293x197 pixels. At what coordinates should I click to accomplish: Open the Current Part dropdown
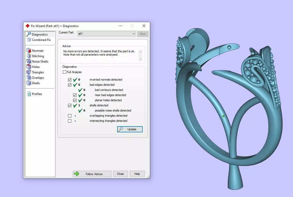107,34
